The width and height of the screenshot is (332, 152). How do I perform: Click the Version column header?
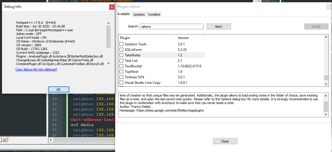(x=190, y=38)
